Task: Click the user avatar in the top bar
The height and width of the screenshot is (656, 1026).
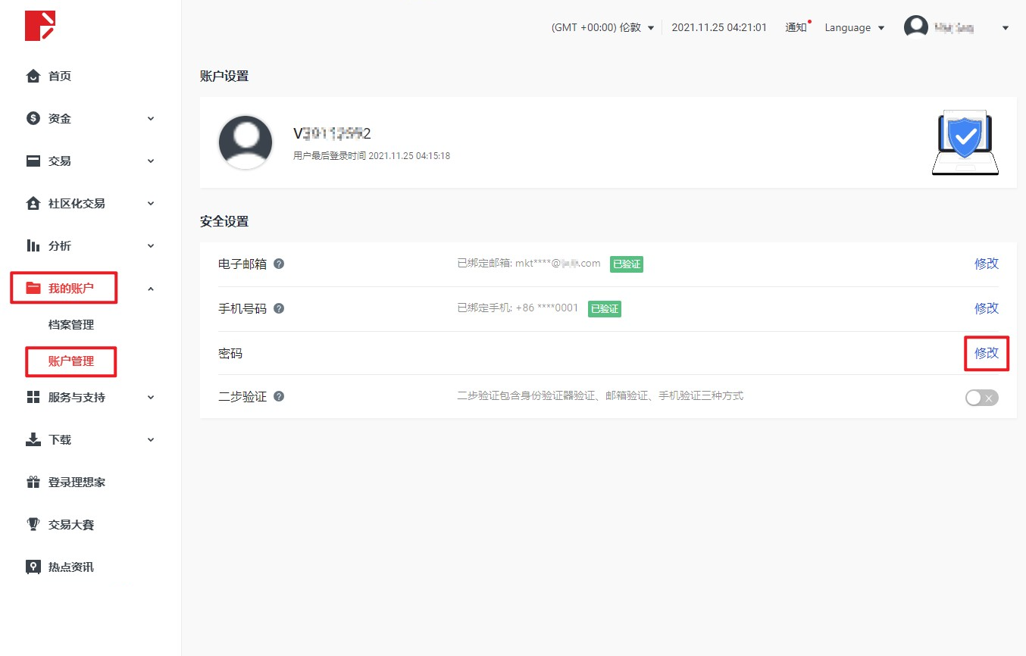Action: pyautogui.click(x=916, y=28)
